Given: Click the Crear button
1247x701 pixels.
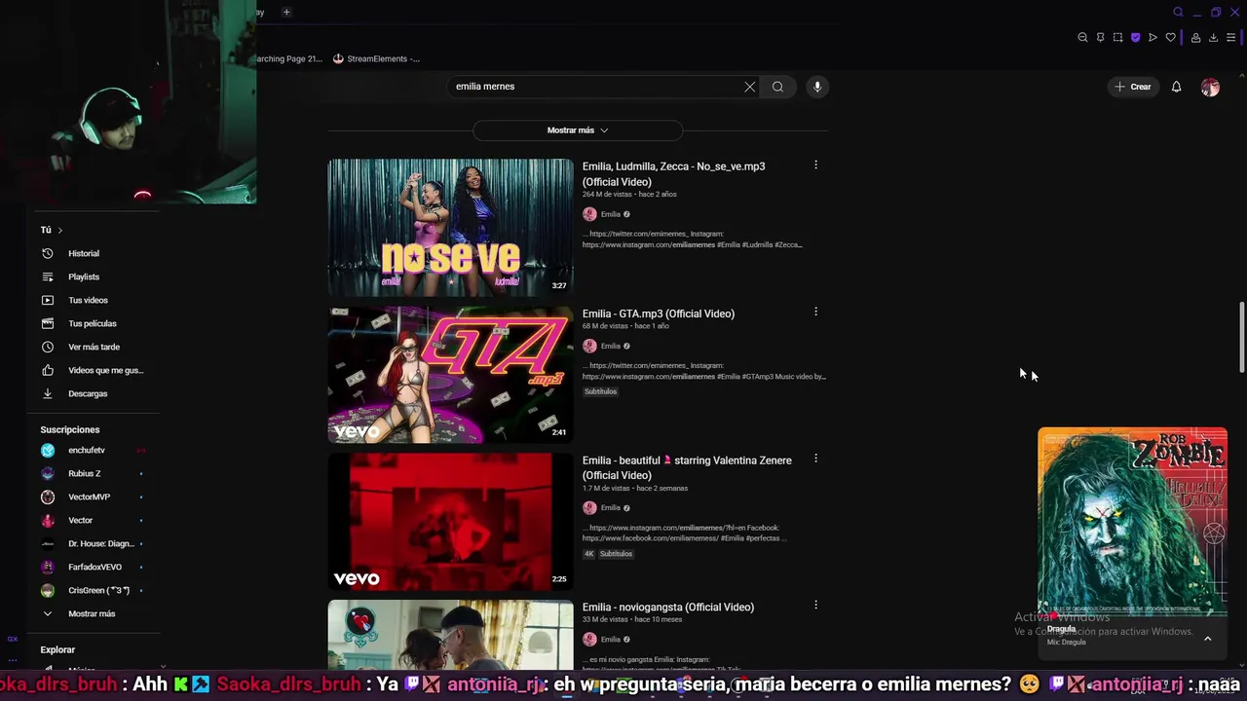Looking at the screenshot, I should click(x=1133, y=87).
